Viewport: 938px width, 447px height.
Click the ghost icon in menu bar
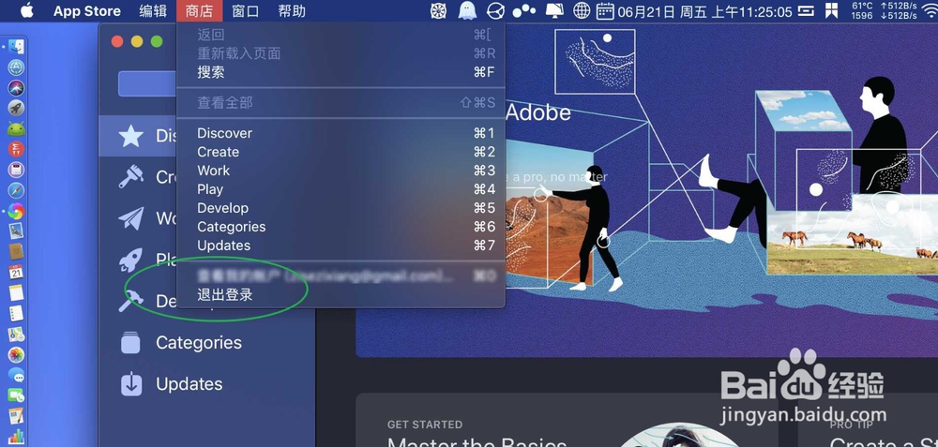[x=467, y=10]
